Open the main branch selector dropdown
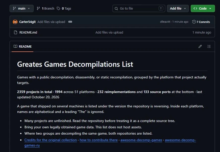220x152 pixels. (x=21, y=8)
